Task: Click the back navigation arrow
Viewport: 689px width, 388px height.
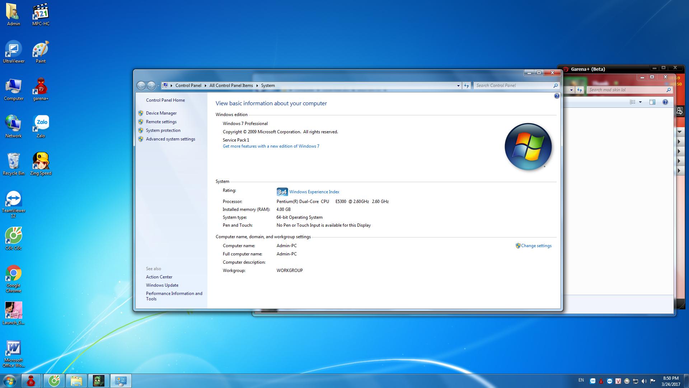Action: click(x=141, y=86)
